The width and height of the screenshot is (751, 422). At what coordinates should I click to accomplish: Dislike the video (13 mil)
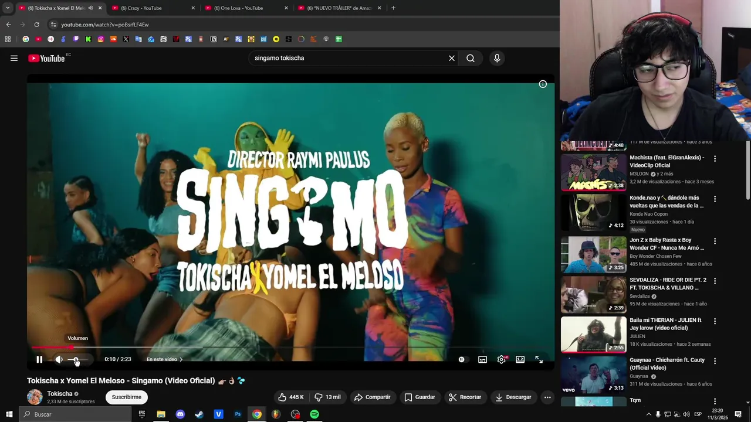(327, 397)
